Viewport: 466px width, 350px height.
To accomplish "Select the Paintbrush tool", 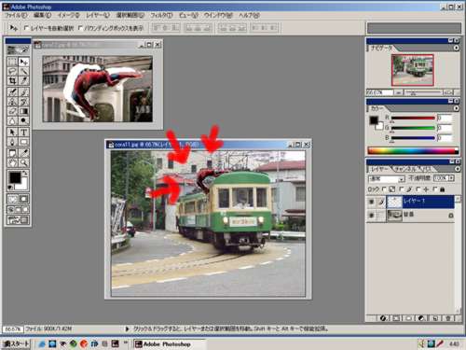I will click(23, 91).
